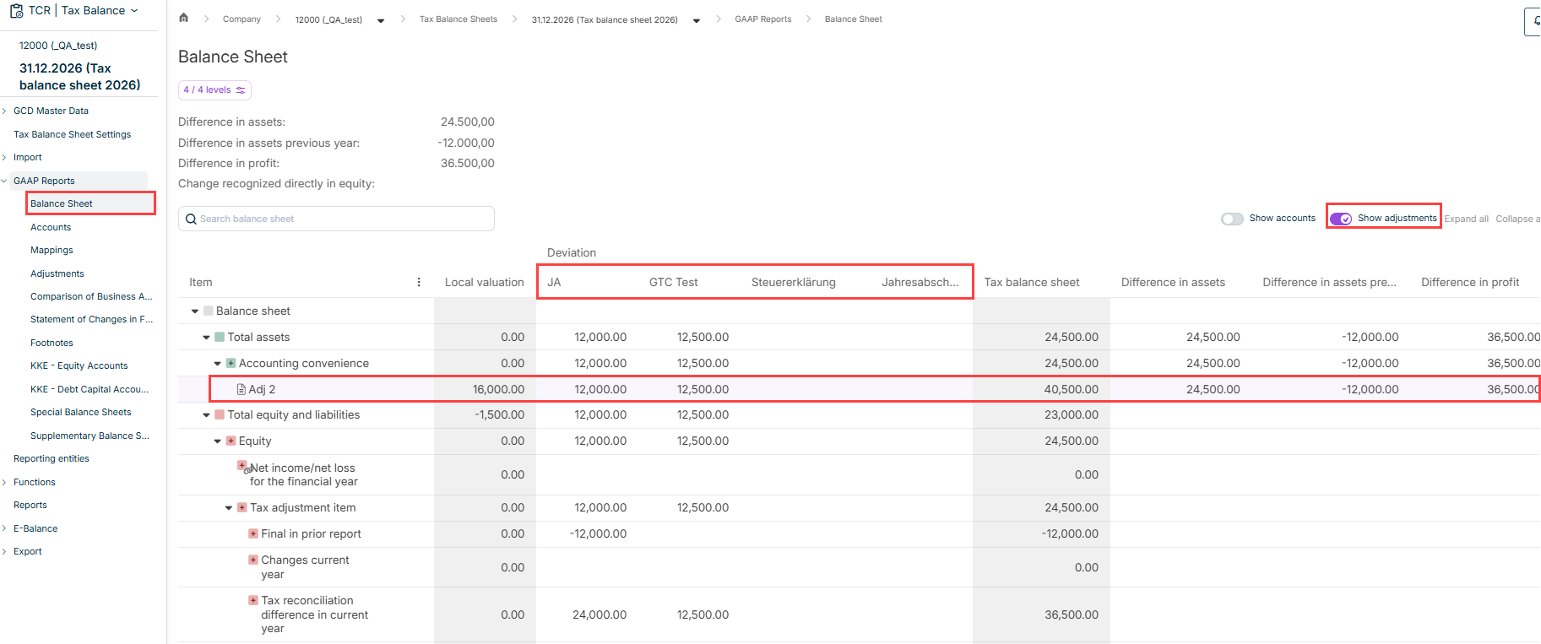The height and width of the screenshot is (644, 1541).
Task: Click the TCR clipboard logo icon
Action: [x=16, y=11]
